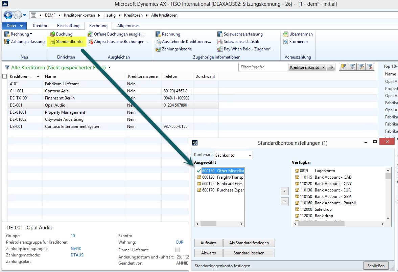This screenshot has width=398, height=272.
Task: Toggle the Einmal-Lieferant checkbox
Action: (x=177, y=250)
